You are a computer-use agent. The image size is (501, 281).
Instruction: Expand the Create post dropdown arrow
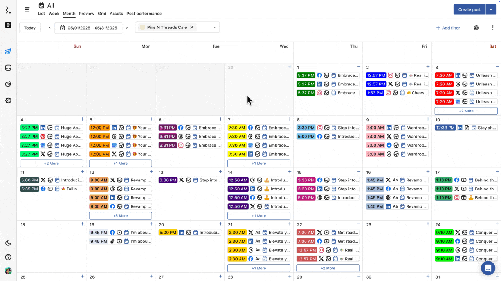click(491, 9)
